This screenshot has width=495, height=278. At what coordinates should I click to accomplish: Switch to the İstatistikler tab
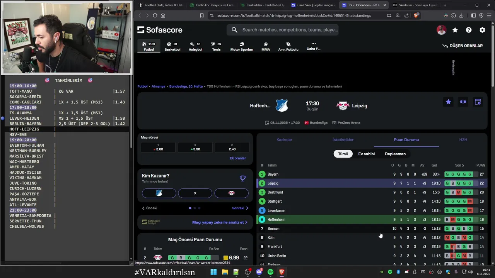click(343, 139)
